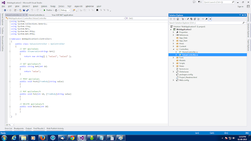The image size is (251, 141).
Task: Click the Navigate Backward toolbar button
Action: point(5,10)
